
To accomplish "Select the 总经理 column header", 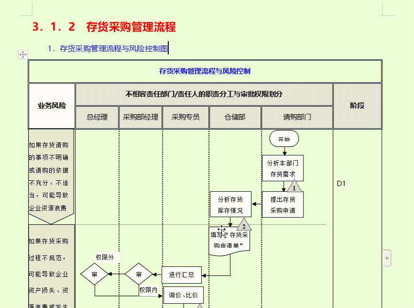I will coord(97,117).
